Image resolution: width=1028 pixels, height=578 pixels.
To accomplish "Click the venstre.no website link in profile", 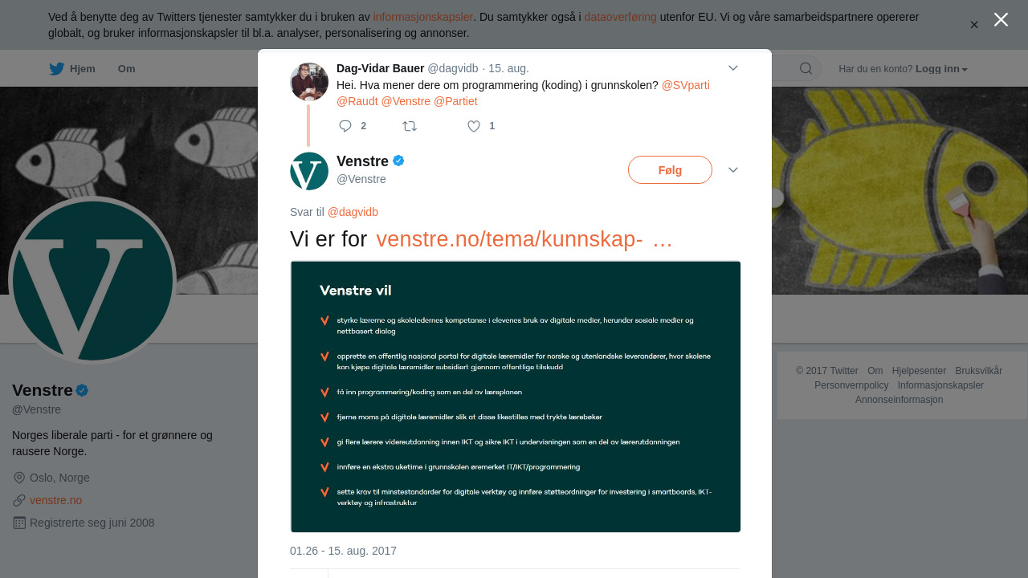I will pyautogui.click(x=55, y=500).
